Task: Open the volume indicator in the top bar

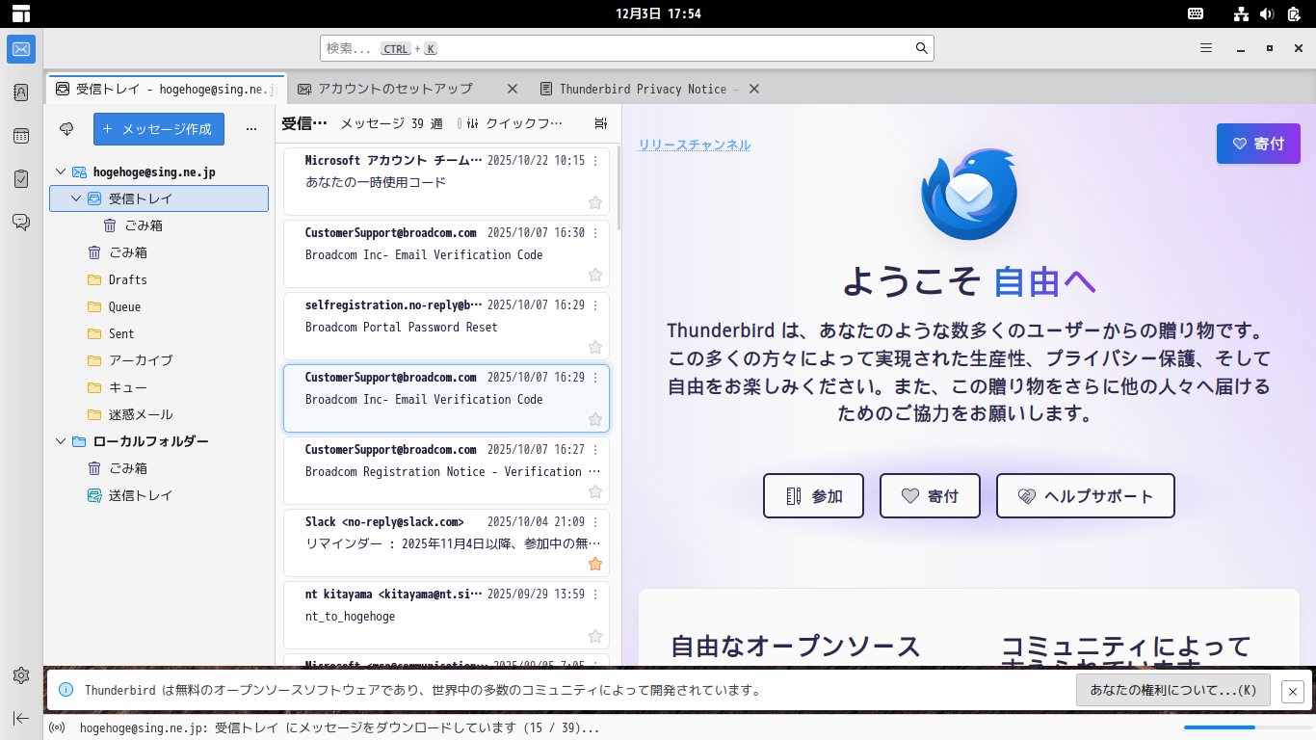Action: point(1267,13)
